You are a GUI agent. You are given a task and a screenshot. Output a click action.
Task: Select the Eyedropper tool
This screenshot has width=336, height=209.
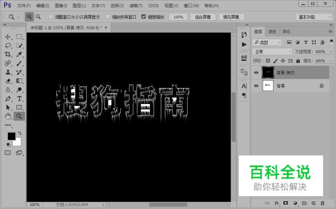coord(19,54)
